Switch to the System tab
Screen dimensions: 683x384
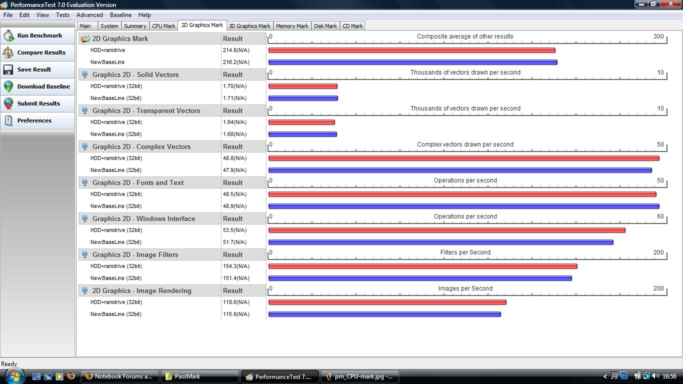[x=109, y=26]
